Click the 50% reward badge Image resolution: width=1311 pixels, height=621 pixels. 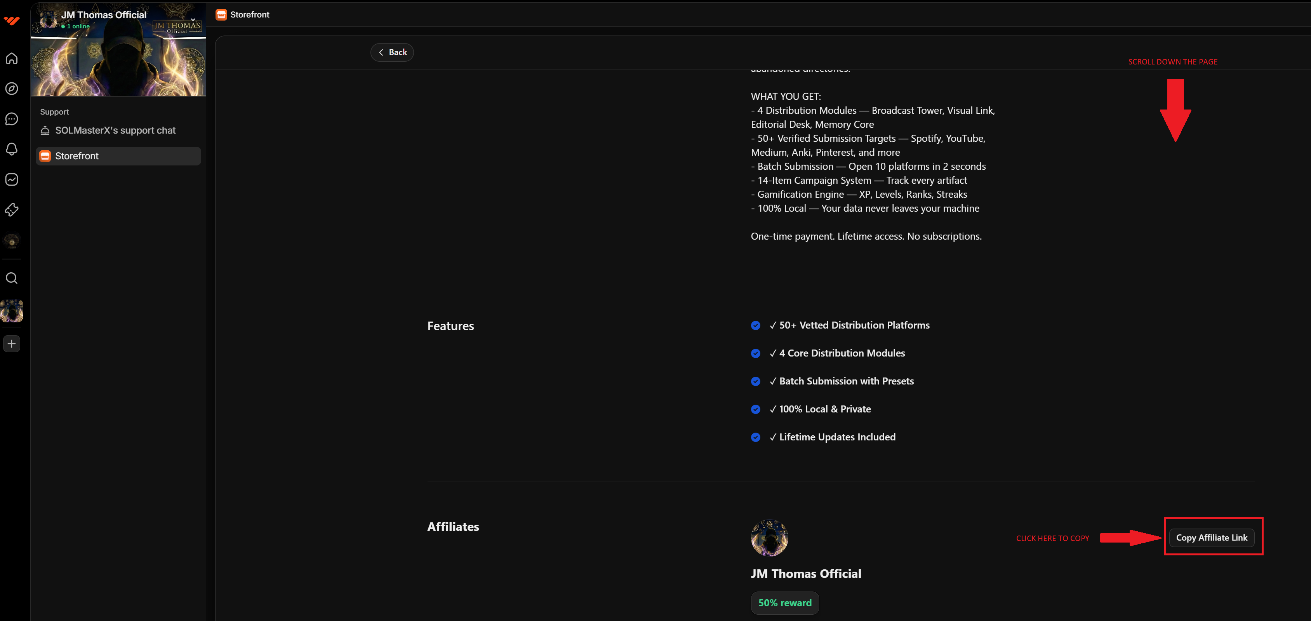pos(784,603)
